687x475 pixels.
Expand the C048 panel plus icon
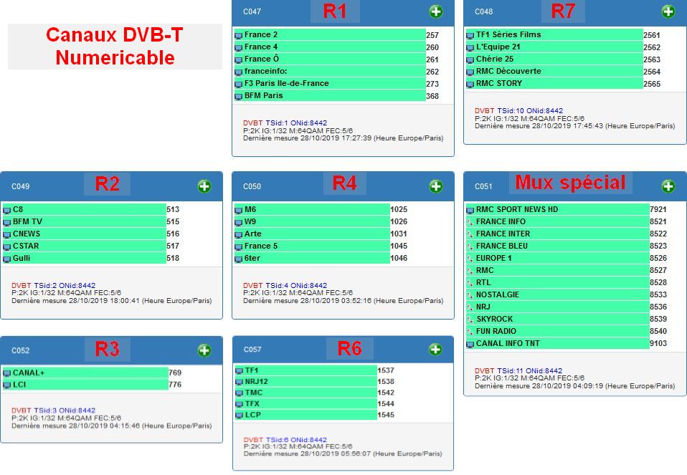point(668,11)
